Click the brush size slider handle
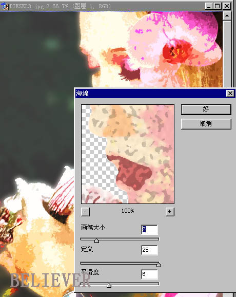236x297 pixels. tap(96, 240)
